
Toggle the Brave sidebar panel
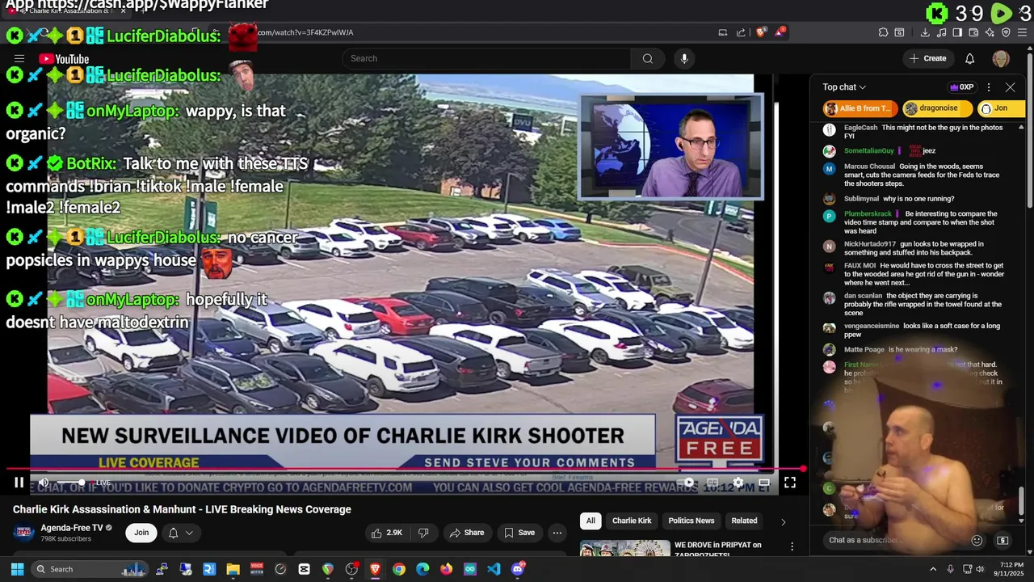point(957,32)
